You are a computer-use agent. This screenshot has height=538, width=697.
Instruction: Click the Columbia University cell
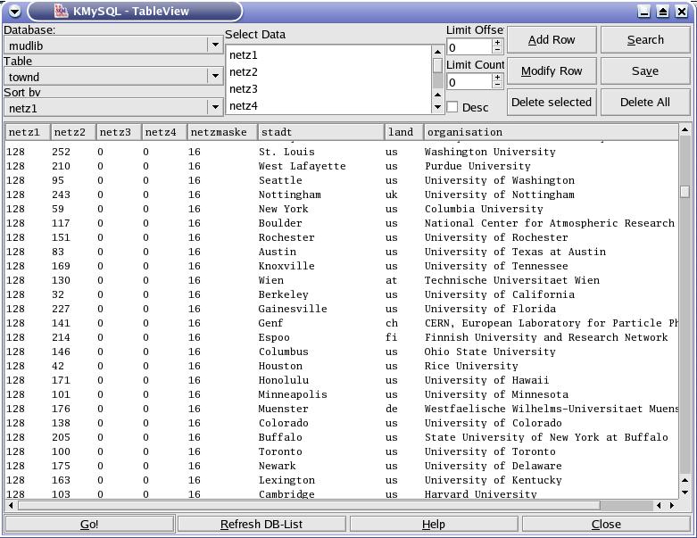484,209
